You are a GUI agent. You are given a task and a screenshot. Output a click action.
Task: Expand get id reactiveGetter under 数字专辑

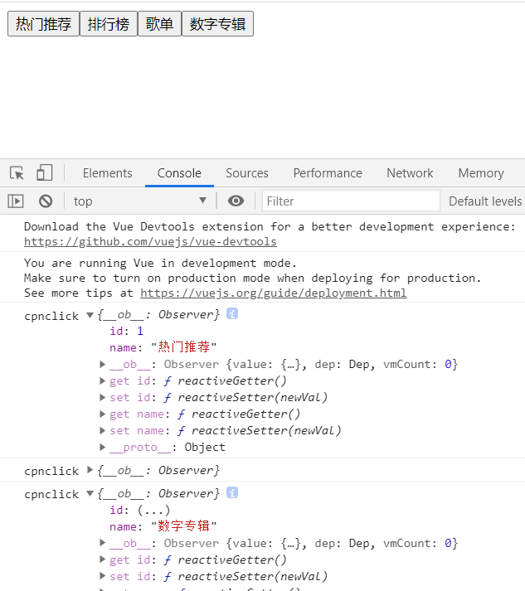point(102,560)
